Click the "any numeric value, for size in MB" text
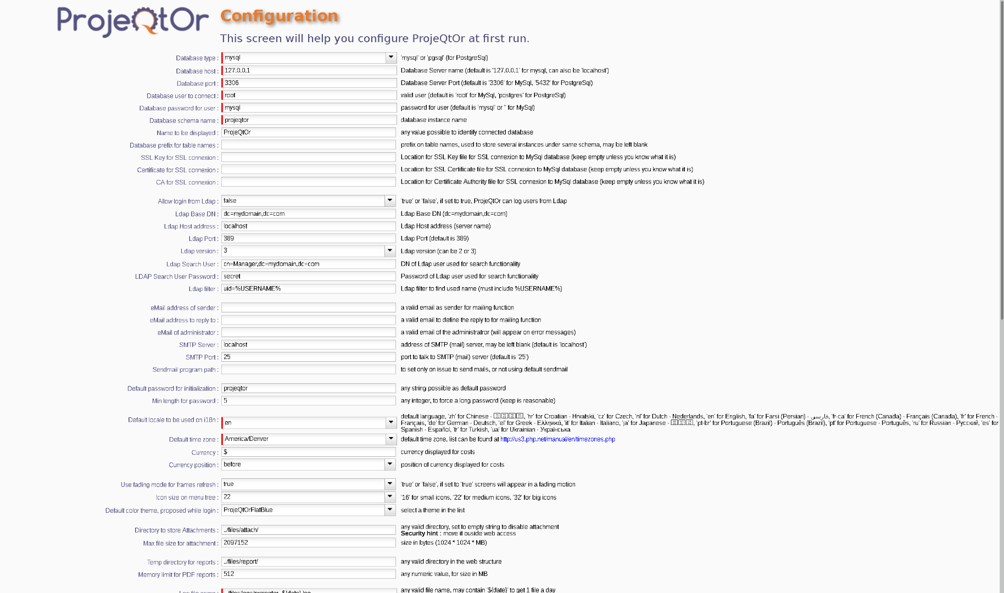Image resolution: width=1004 pixels, height=593 pixels. 444,574
